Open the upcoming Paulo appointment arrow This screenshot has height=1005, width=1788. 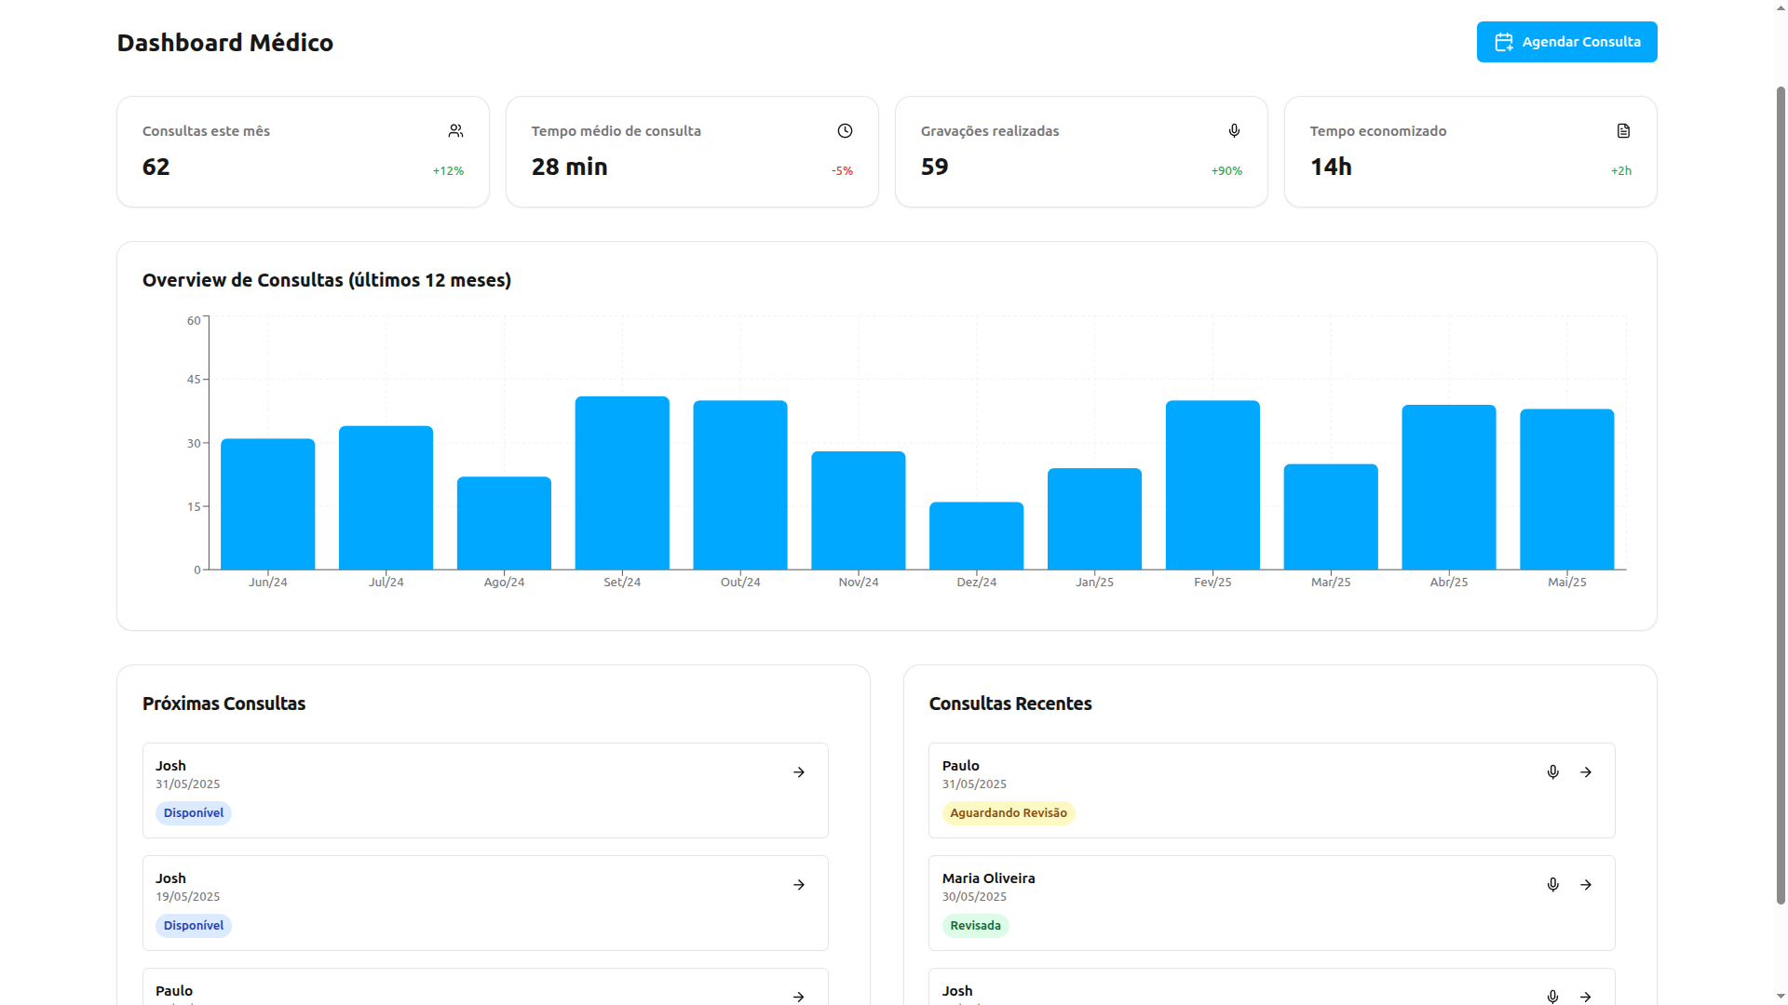[799, 997]
